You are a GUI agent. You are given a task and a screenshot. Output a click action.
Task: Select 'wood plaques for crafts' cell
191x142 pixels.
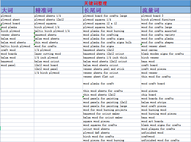(x=166, y=129)
